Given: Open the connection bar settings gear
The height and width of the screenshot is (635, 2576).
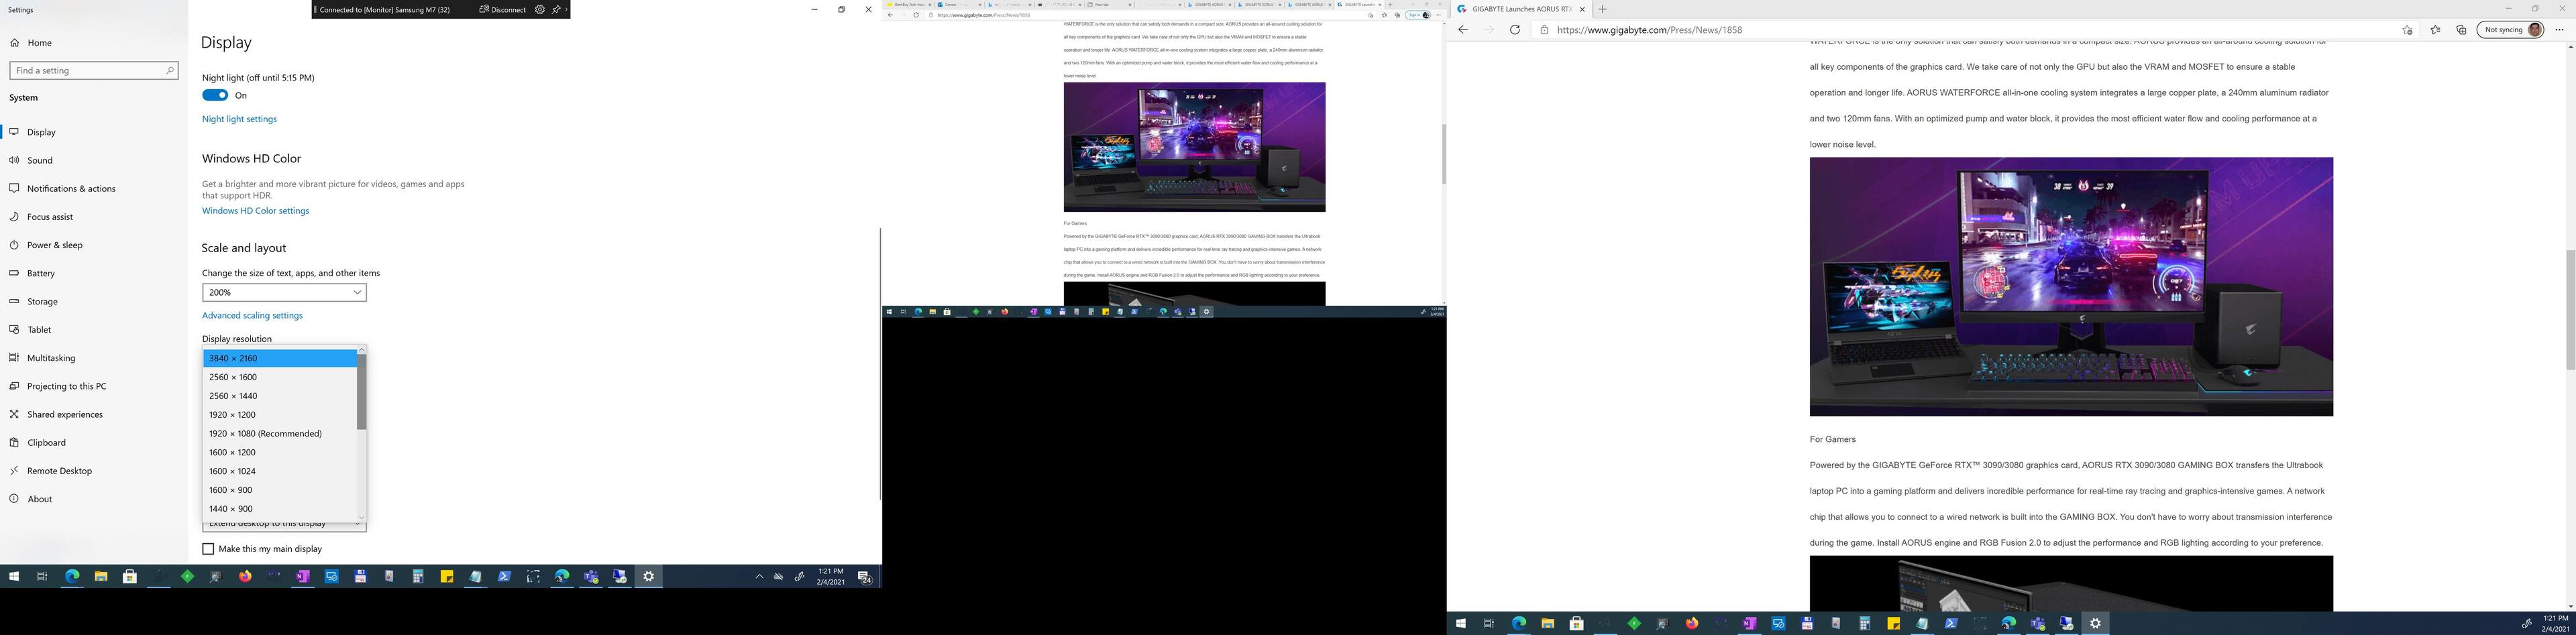Looking at the screenshot, I should [539, 10].
